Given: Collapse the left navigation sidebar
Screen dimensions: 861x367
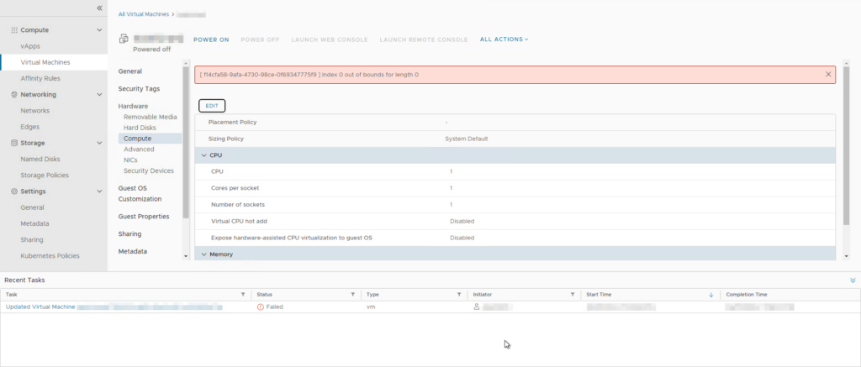Looking at the screenshot, I should pos(99,8).
